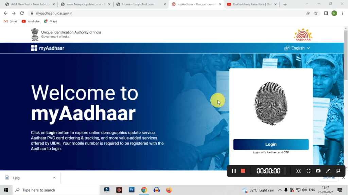The width and height of the screenshot is (348, 195).
Task: Pause the screen recording
Action: click(234, 171)
